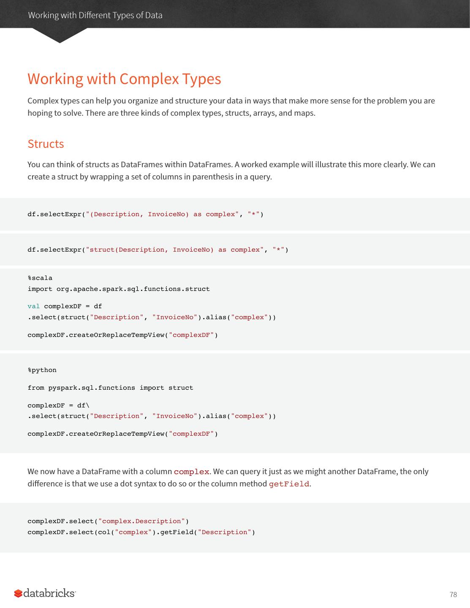This screenshot has height=608, width=470.
Task: Click the paragraph starting "You can think of structs"
Action: (231, 170)
